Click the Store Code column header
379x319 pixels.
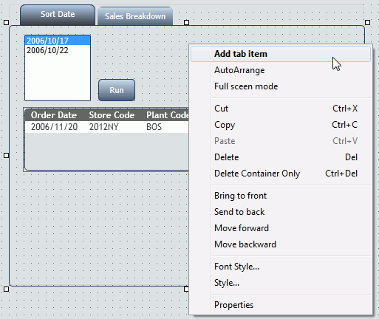click(x=112, y=115)
